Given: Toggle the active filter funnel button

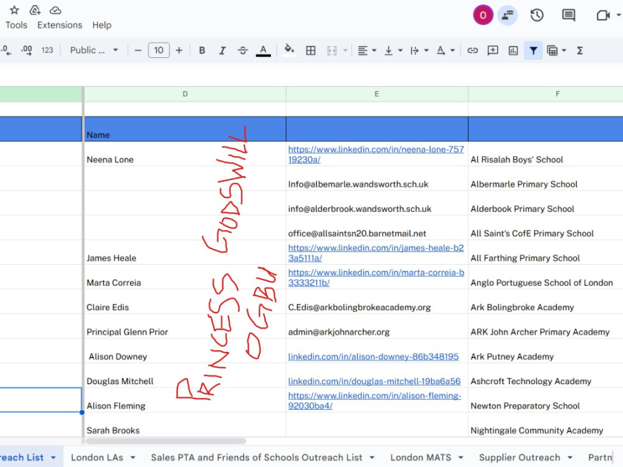Looking at the screenshot, I should tap(533, 50).
